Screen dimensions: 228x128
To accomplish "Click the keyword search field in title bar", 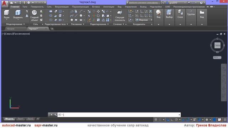I will pyautogui.click(x=144, y=3).
